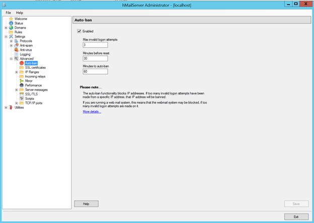Click the Logging page icon
Screen dimensions: 314x223
[x=16, y=54]
